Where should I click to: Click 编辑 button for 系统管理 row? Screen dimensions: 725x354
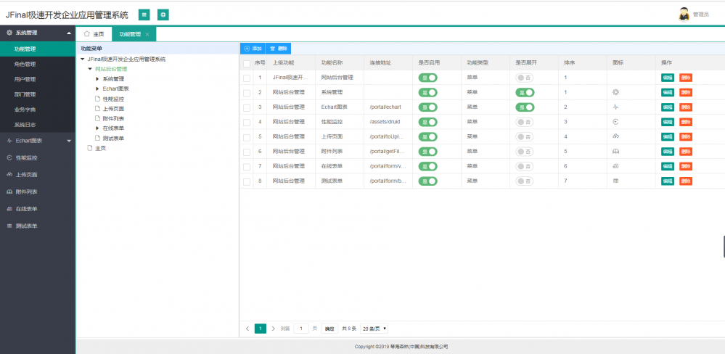667,92
